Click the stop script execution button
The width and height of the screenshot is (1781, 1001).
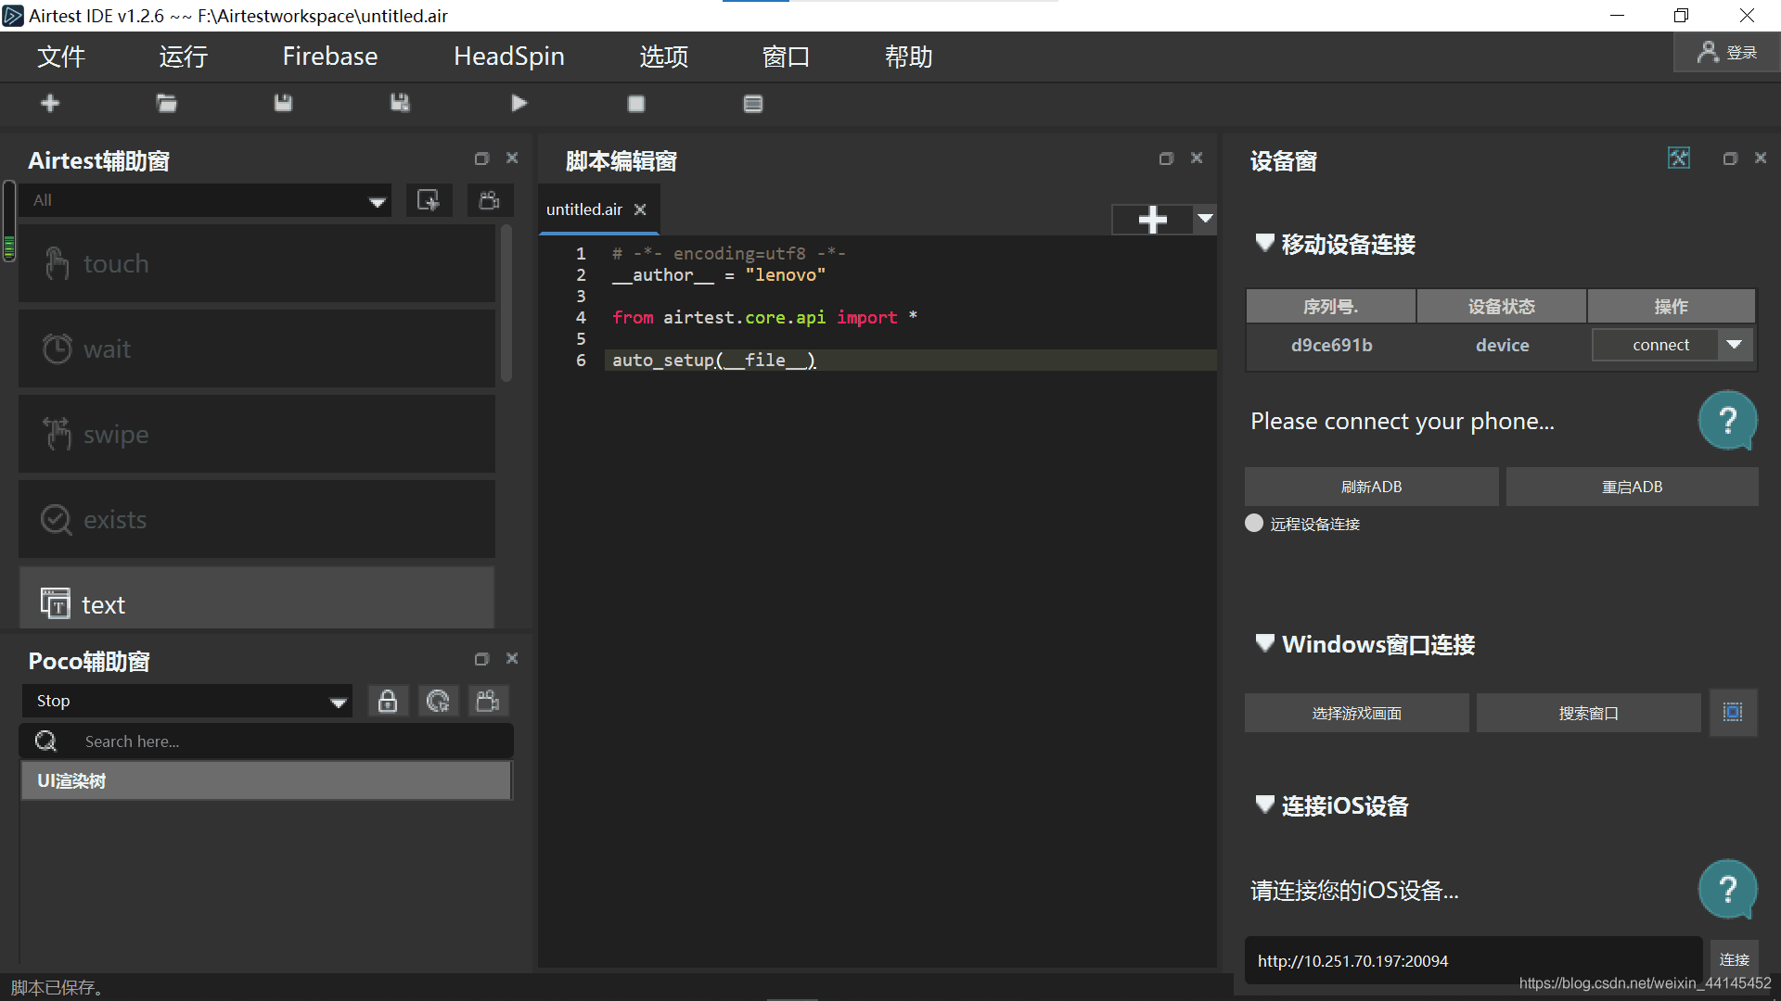[636, 104]
